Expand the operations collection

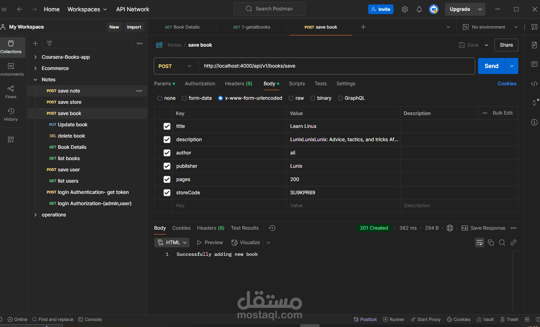[35, 214]
